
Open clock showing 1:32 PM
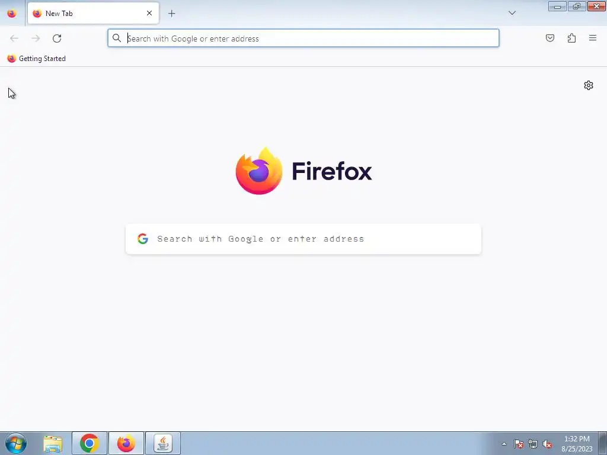coord(577,444)
